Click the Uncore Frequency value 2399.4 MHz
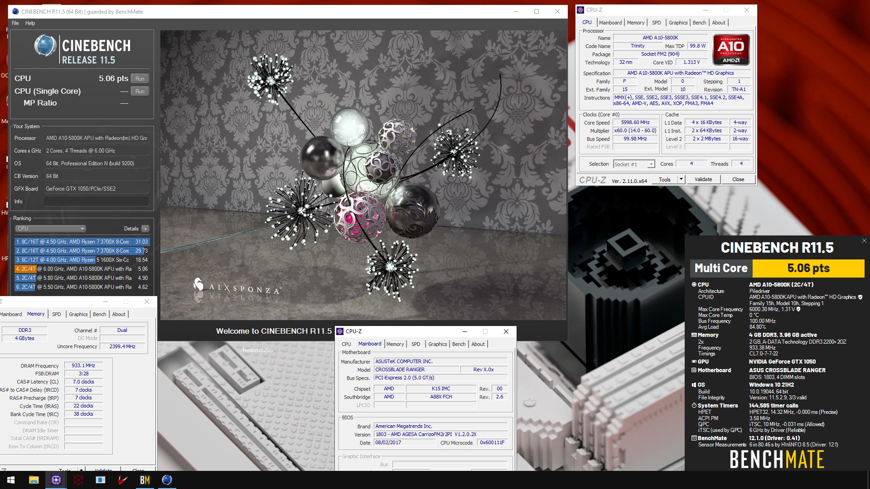The image size is (870, 489). pos(122,346)
